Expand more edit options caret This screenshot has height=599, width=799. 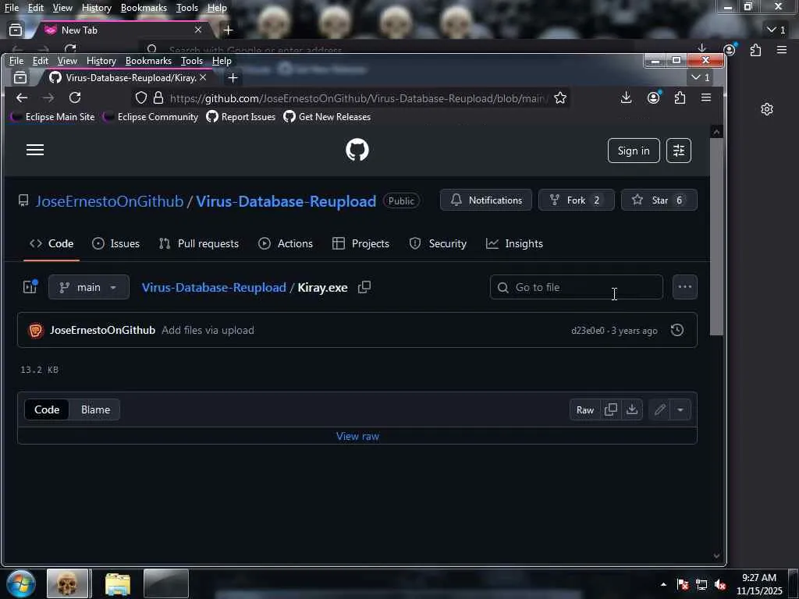pos(680,409)
